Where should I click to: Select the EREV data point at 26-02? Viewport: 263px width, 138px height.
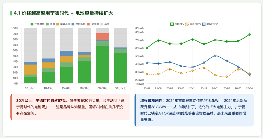[227, 61]
